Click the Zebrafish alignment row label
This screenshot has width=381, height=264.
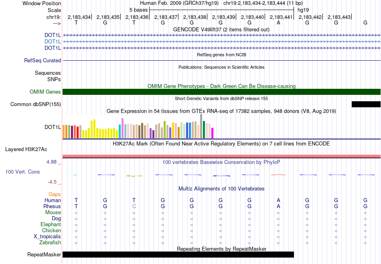pos(50,243)
